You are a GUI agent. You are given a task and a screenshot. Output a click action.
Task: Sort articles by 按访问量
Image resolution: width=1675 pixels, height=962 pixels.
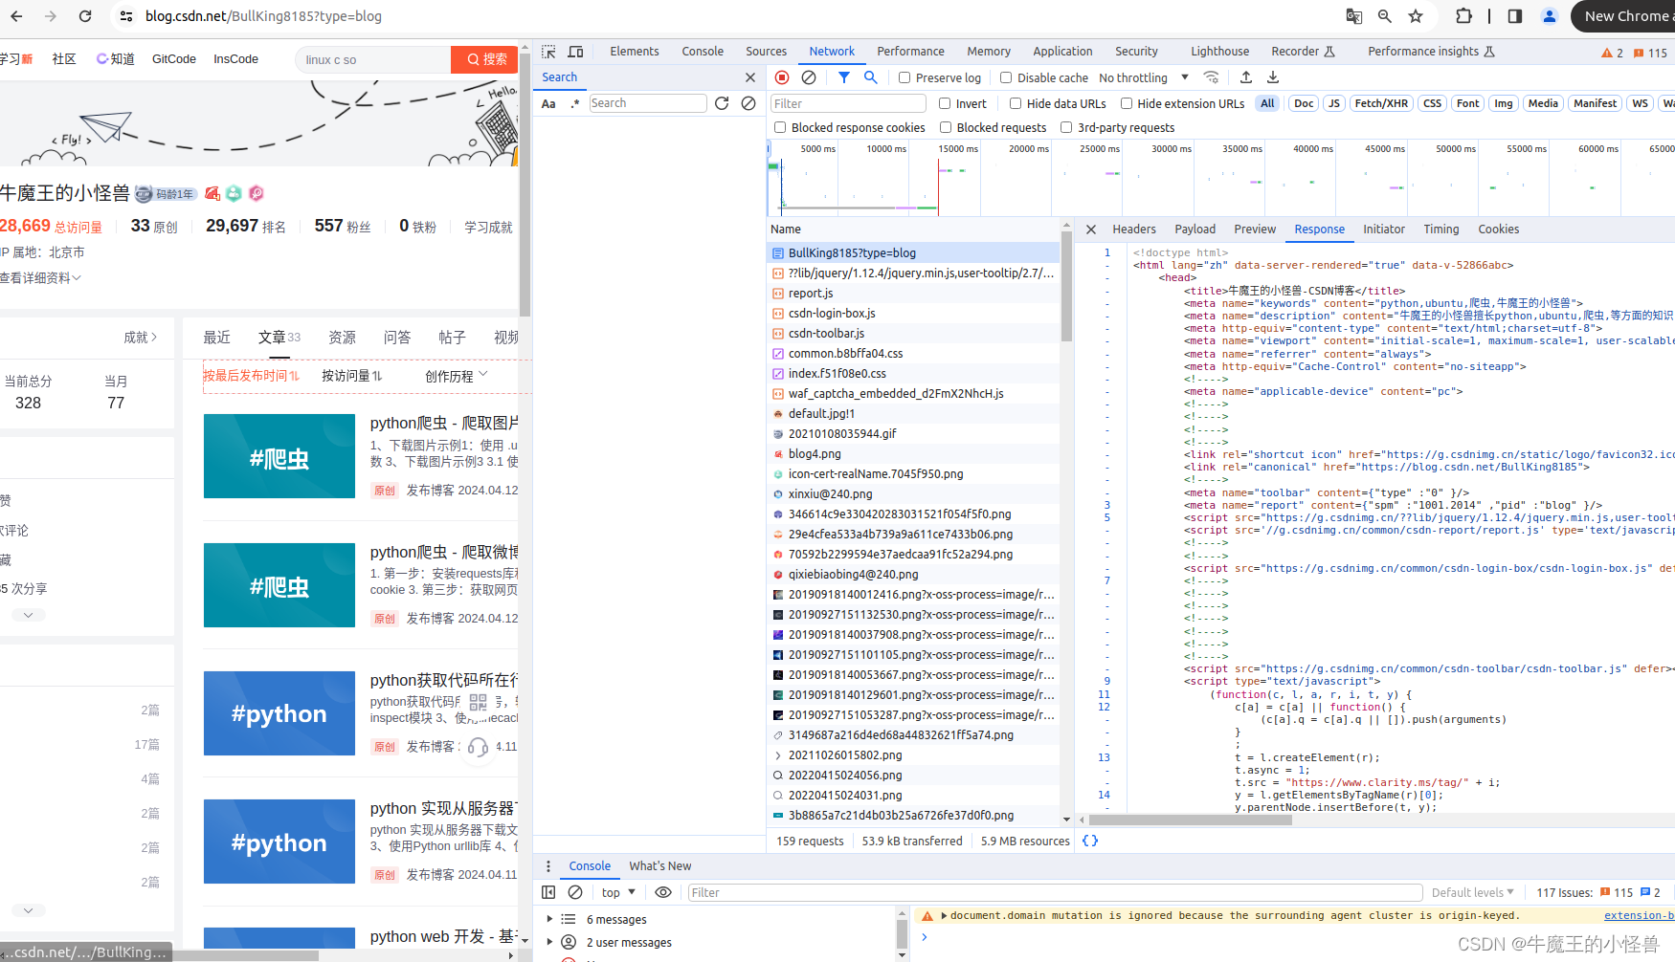point(351,376)
